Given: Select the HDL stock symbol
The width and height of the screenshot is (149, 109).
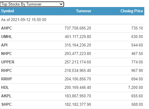Looking at the screenshot, I should point(5,87).
